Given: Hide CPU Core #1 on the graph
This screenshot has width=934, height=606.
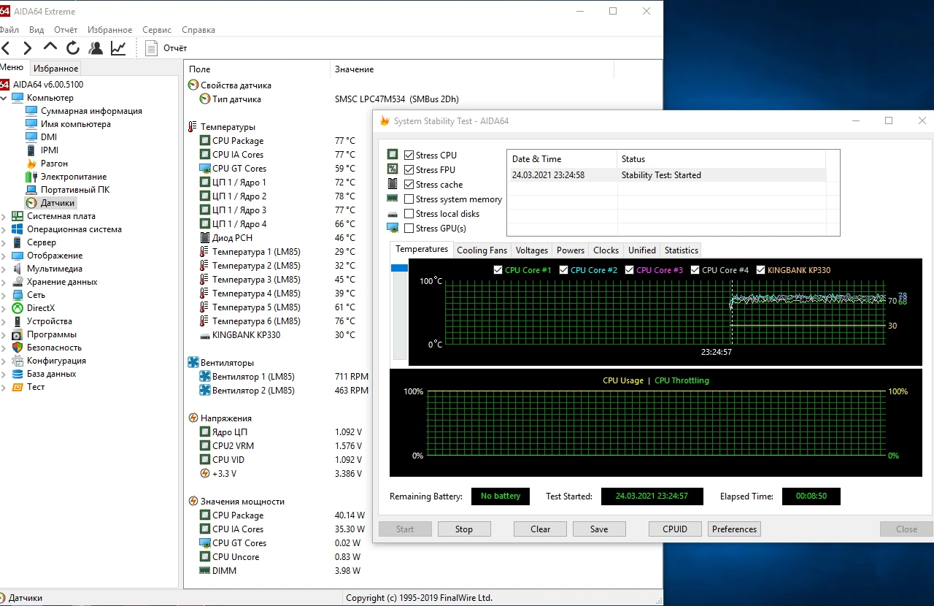Looking at the screenshot, I should (x=498, y=270).
